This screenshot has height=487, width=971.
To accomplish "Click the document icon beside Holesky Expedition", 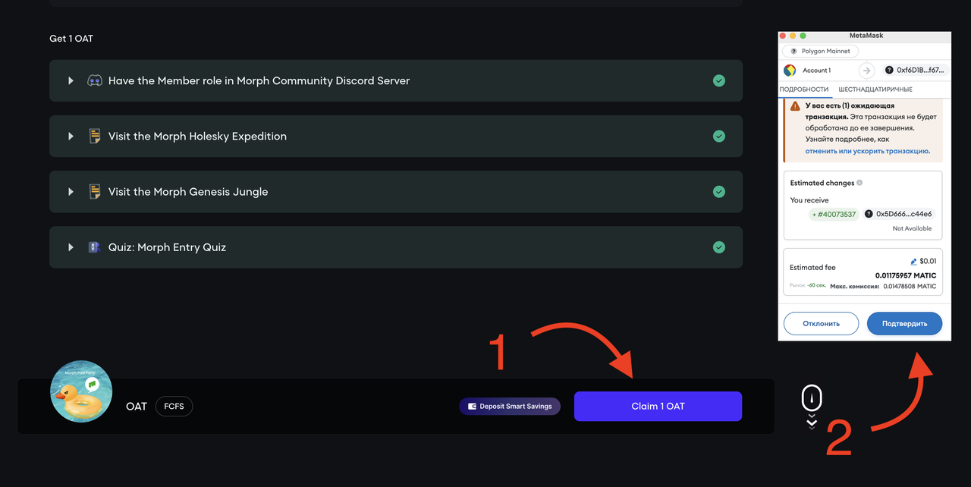I will click(x=95, y=137).
